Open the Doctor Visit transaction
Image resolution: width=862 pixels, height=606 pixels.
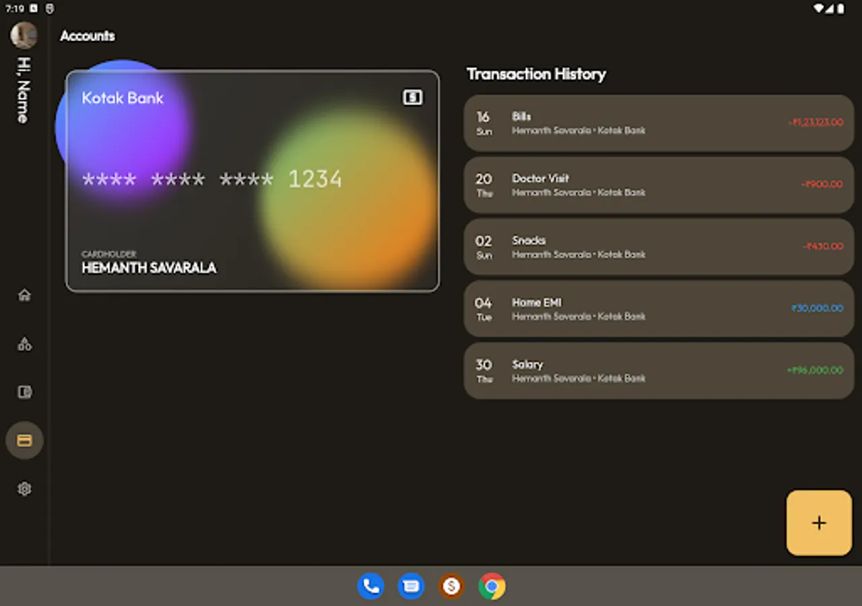coord(659,185)
